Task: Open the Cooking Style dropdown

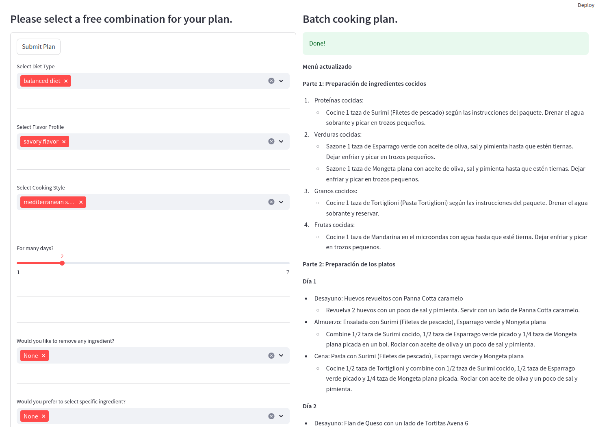Action: [x=281, y=202]
